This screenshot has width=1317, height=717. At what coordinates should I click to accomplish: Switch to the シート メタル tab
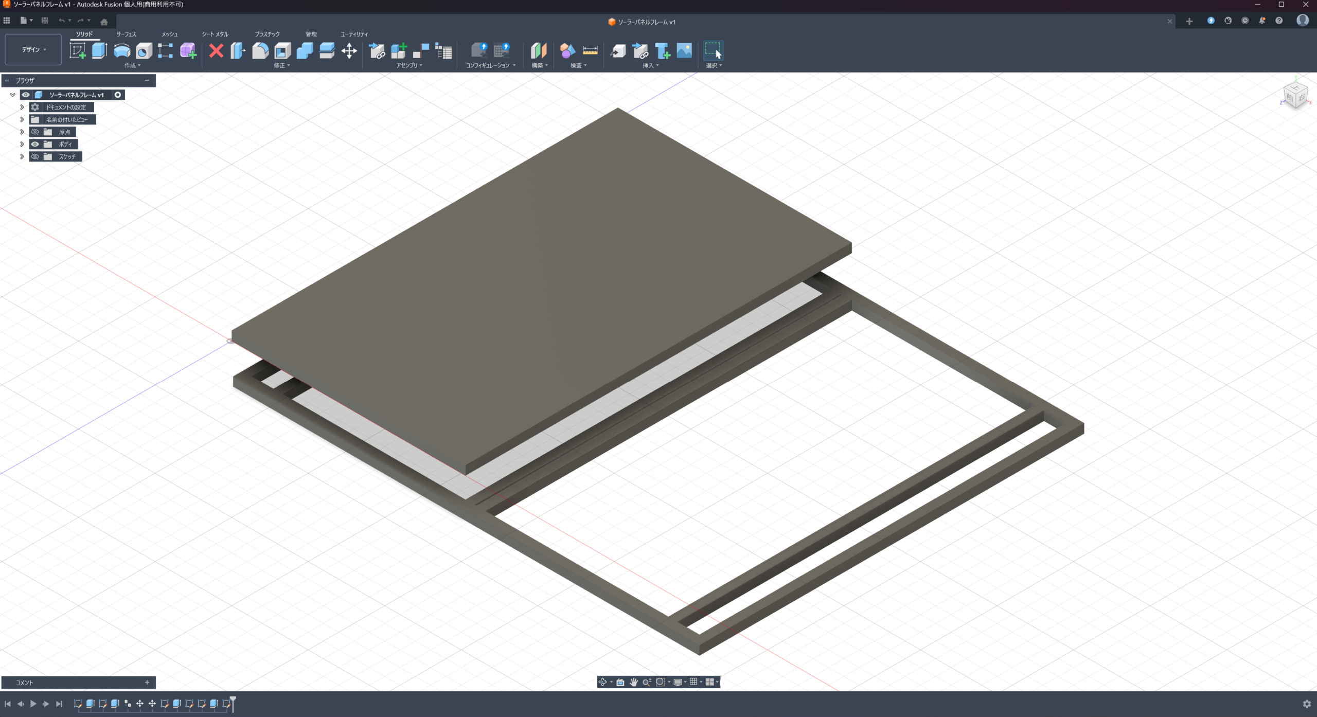pyautogui.click(x=215, y=34)
